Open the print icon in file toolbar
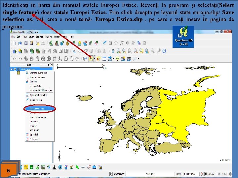The width and height of the screenshot is (238, 178). click(x=43, y=43)
